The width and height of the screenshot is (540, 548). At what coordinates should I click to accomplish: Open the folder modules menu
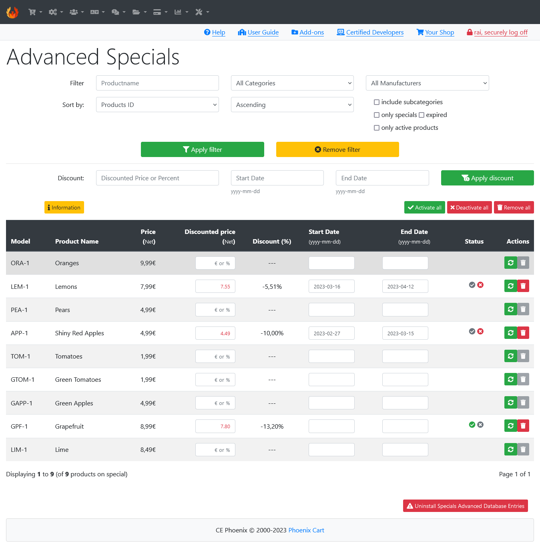139,12
